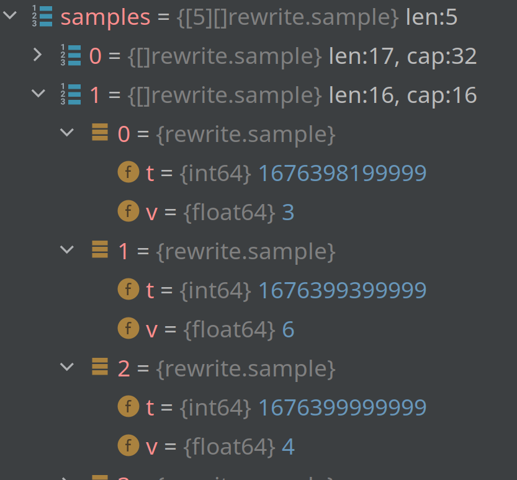
Task: Select the float64 value 4
Action: [288, 447]
